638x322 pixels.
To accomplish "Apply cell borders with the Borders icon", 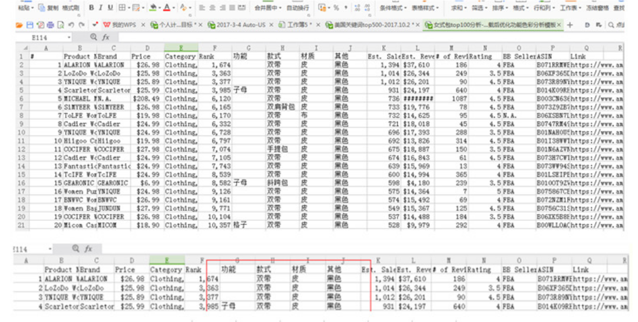I will [x=122, y=8].
